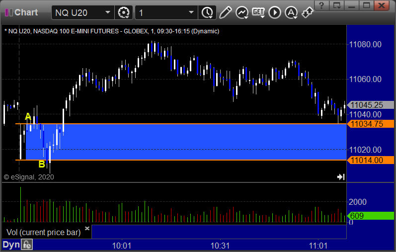Click the yellow A annotation

coord(28,116)
